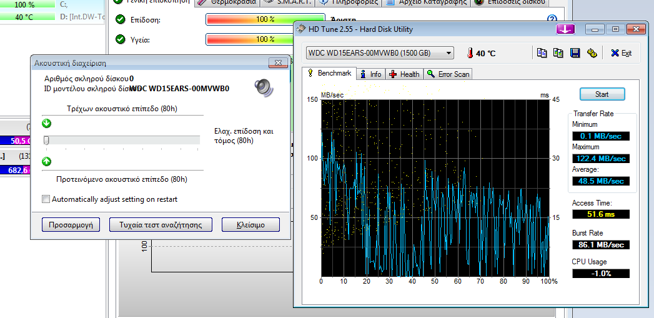Minimize the HD Tune window
Image resolution: width=654 pixels, height=318 pixels.
coord(595,29)
